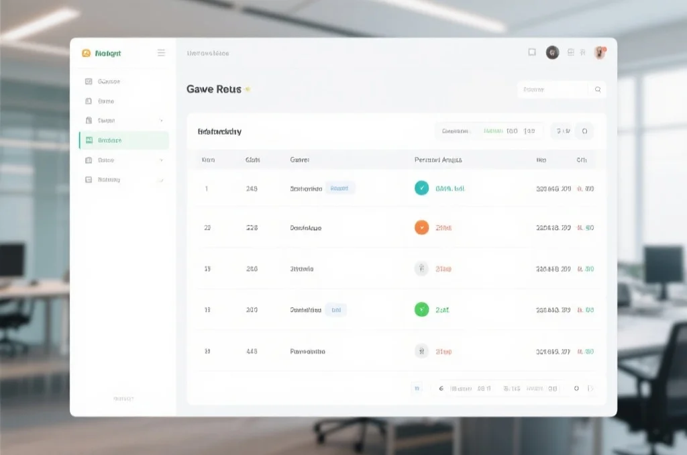Click the teal check circle in row 248
This screenshot has height=455, width=687.
pos(421,188)
